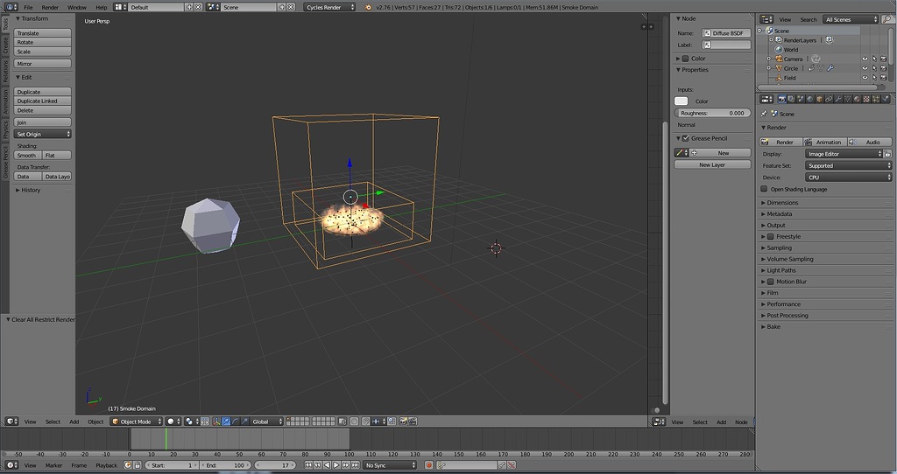Add a new screen layout with plus icon
The width and height of the screenshot is (897, 474).
[189, 7]
